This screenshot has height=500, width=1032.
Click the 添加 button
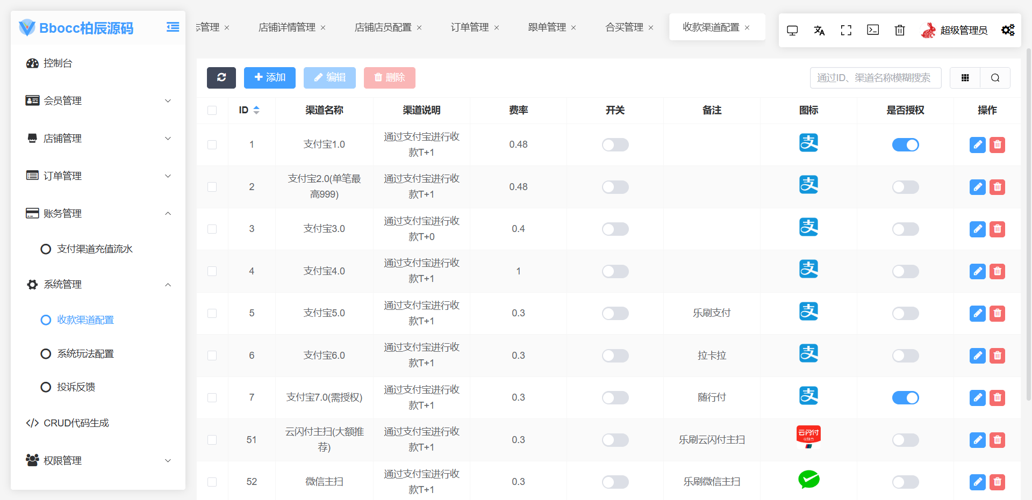(270, 78)
